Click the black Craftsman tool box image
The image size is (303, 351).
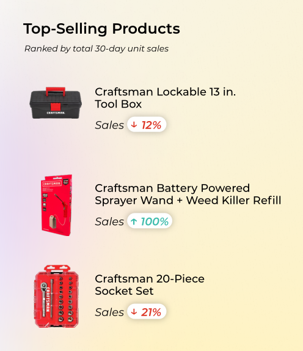pos(56,103)
